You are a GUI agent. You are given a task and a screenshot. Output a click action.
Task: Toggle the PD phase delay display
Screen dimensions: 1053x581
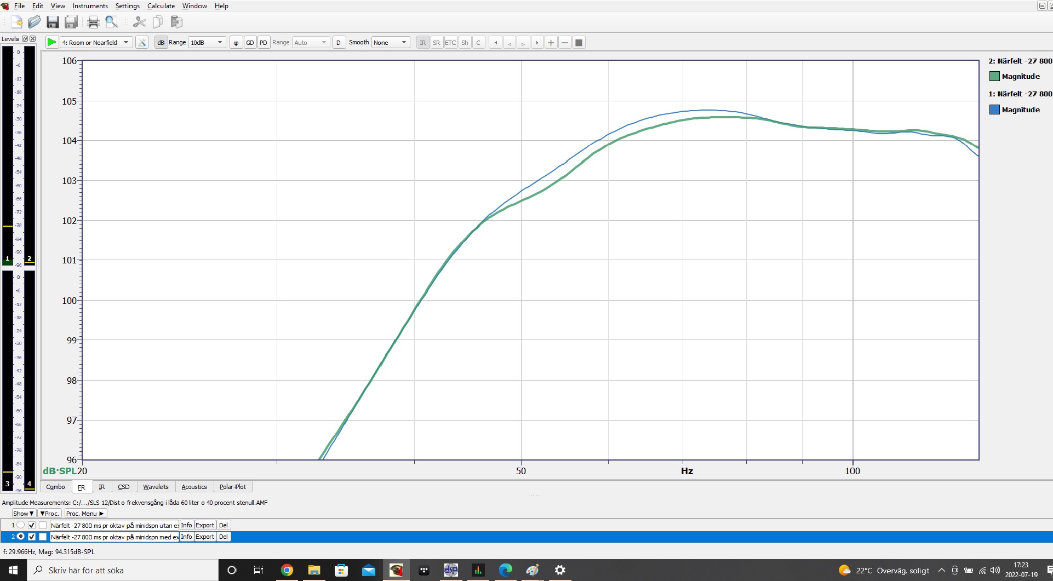tap(264, 42)
